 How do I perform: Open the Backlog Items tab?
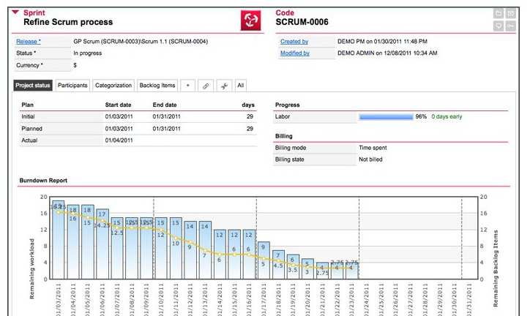click(x=157, y=86)
